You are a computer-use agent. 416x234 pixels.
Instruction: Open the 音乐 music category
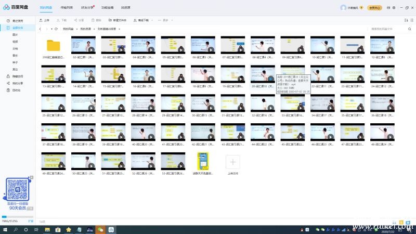(x=15, y=56)
